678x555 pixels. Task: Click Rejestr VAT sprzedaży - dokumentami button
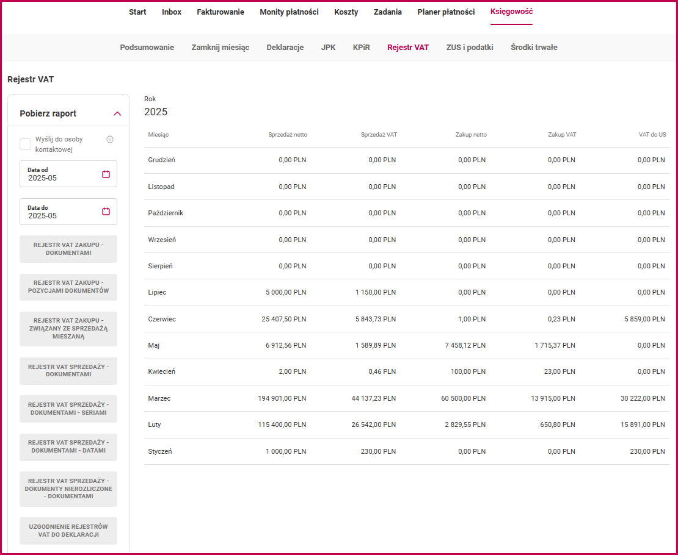coord(68,371)
